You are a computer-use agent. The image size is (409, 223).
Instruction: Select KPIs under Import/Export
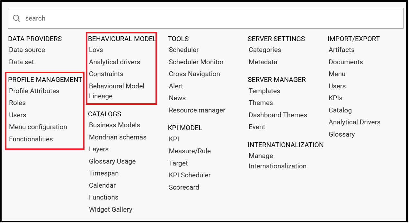(335, 98)
